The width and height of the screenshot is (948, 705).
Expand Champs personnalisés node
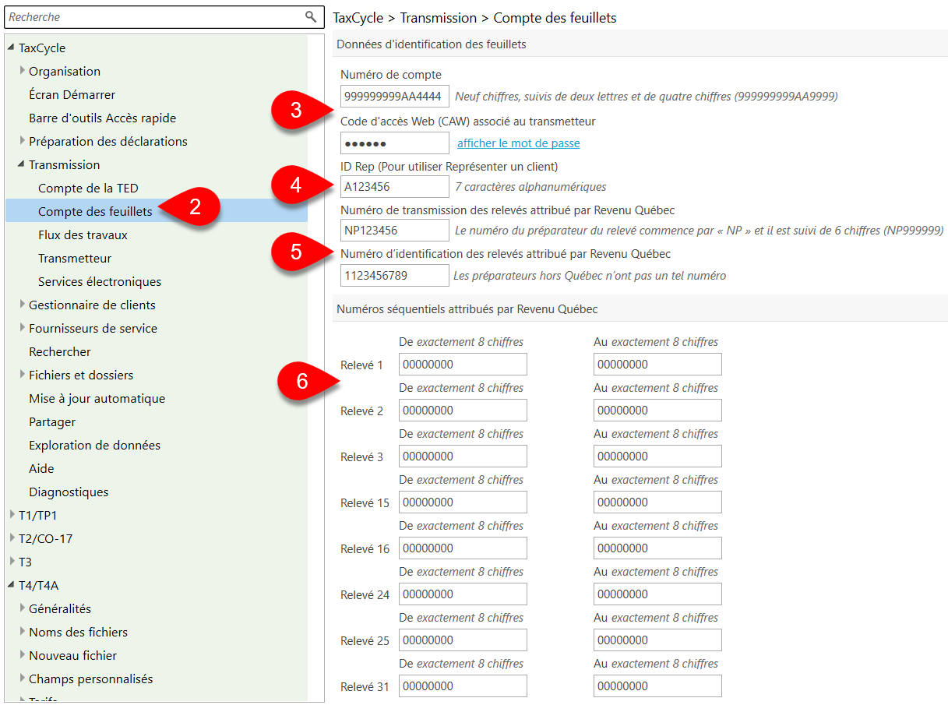click(23, 679)
